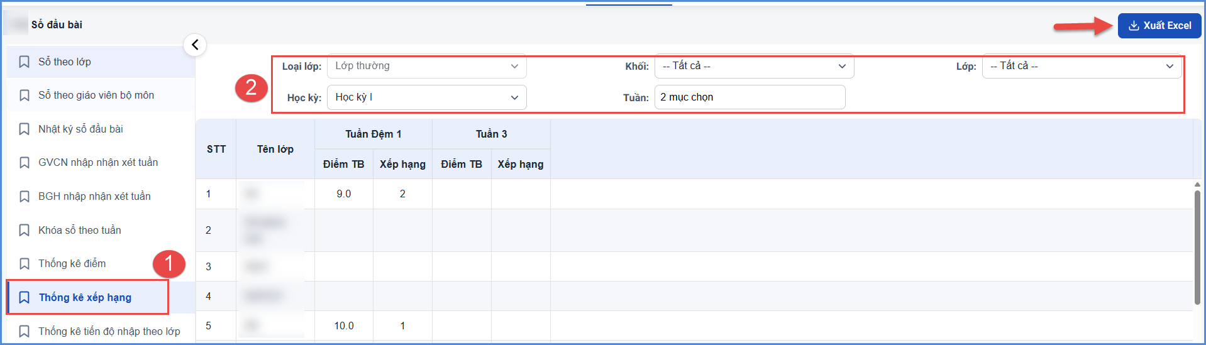The width and height of the screenshot is (1206, 345).
Task: Click bookmark icon beside BGH nhập nhận xét tuần
Action: 25,197
